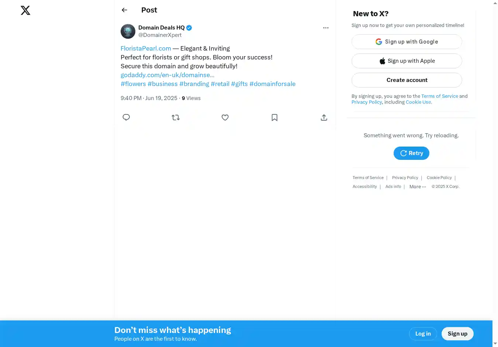
Task: Go back using the arrow icon
Action: [124, 10]
